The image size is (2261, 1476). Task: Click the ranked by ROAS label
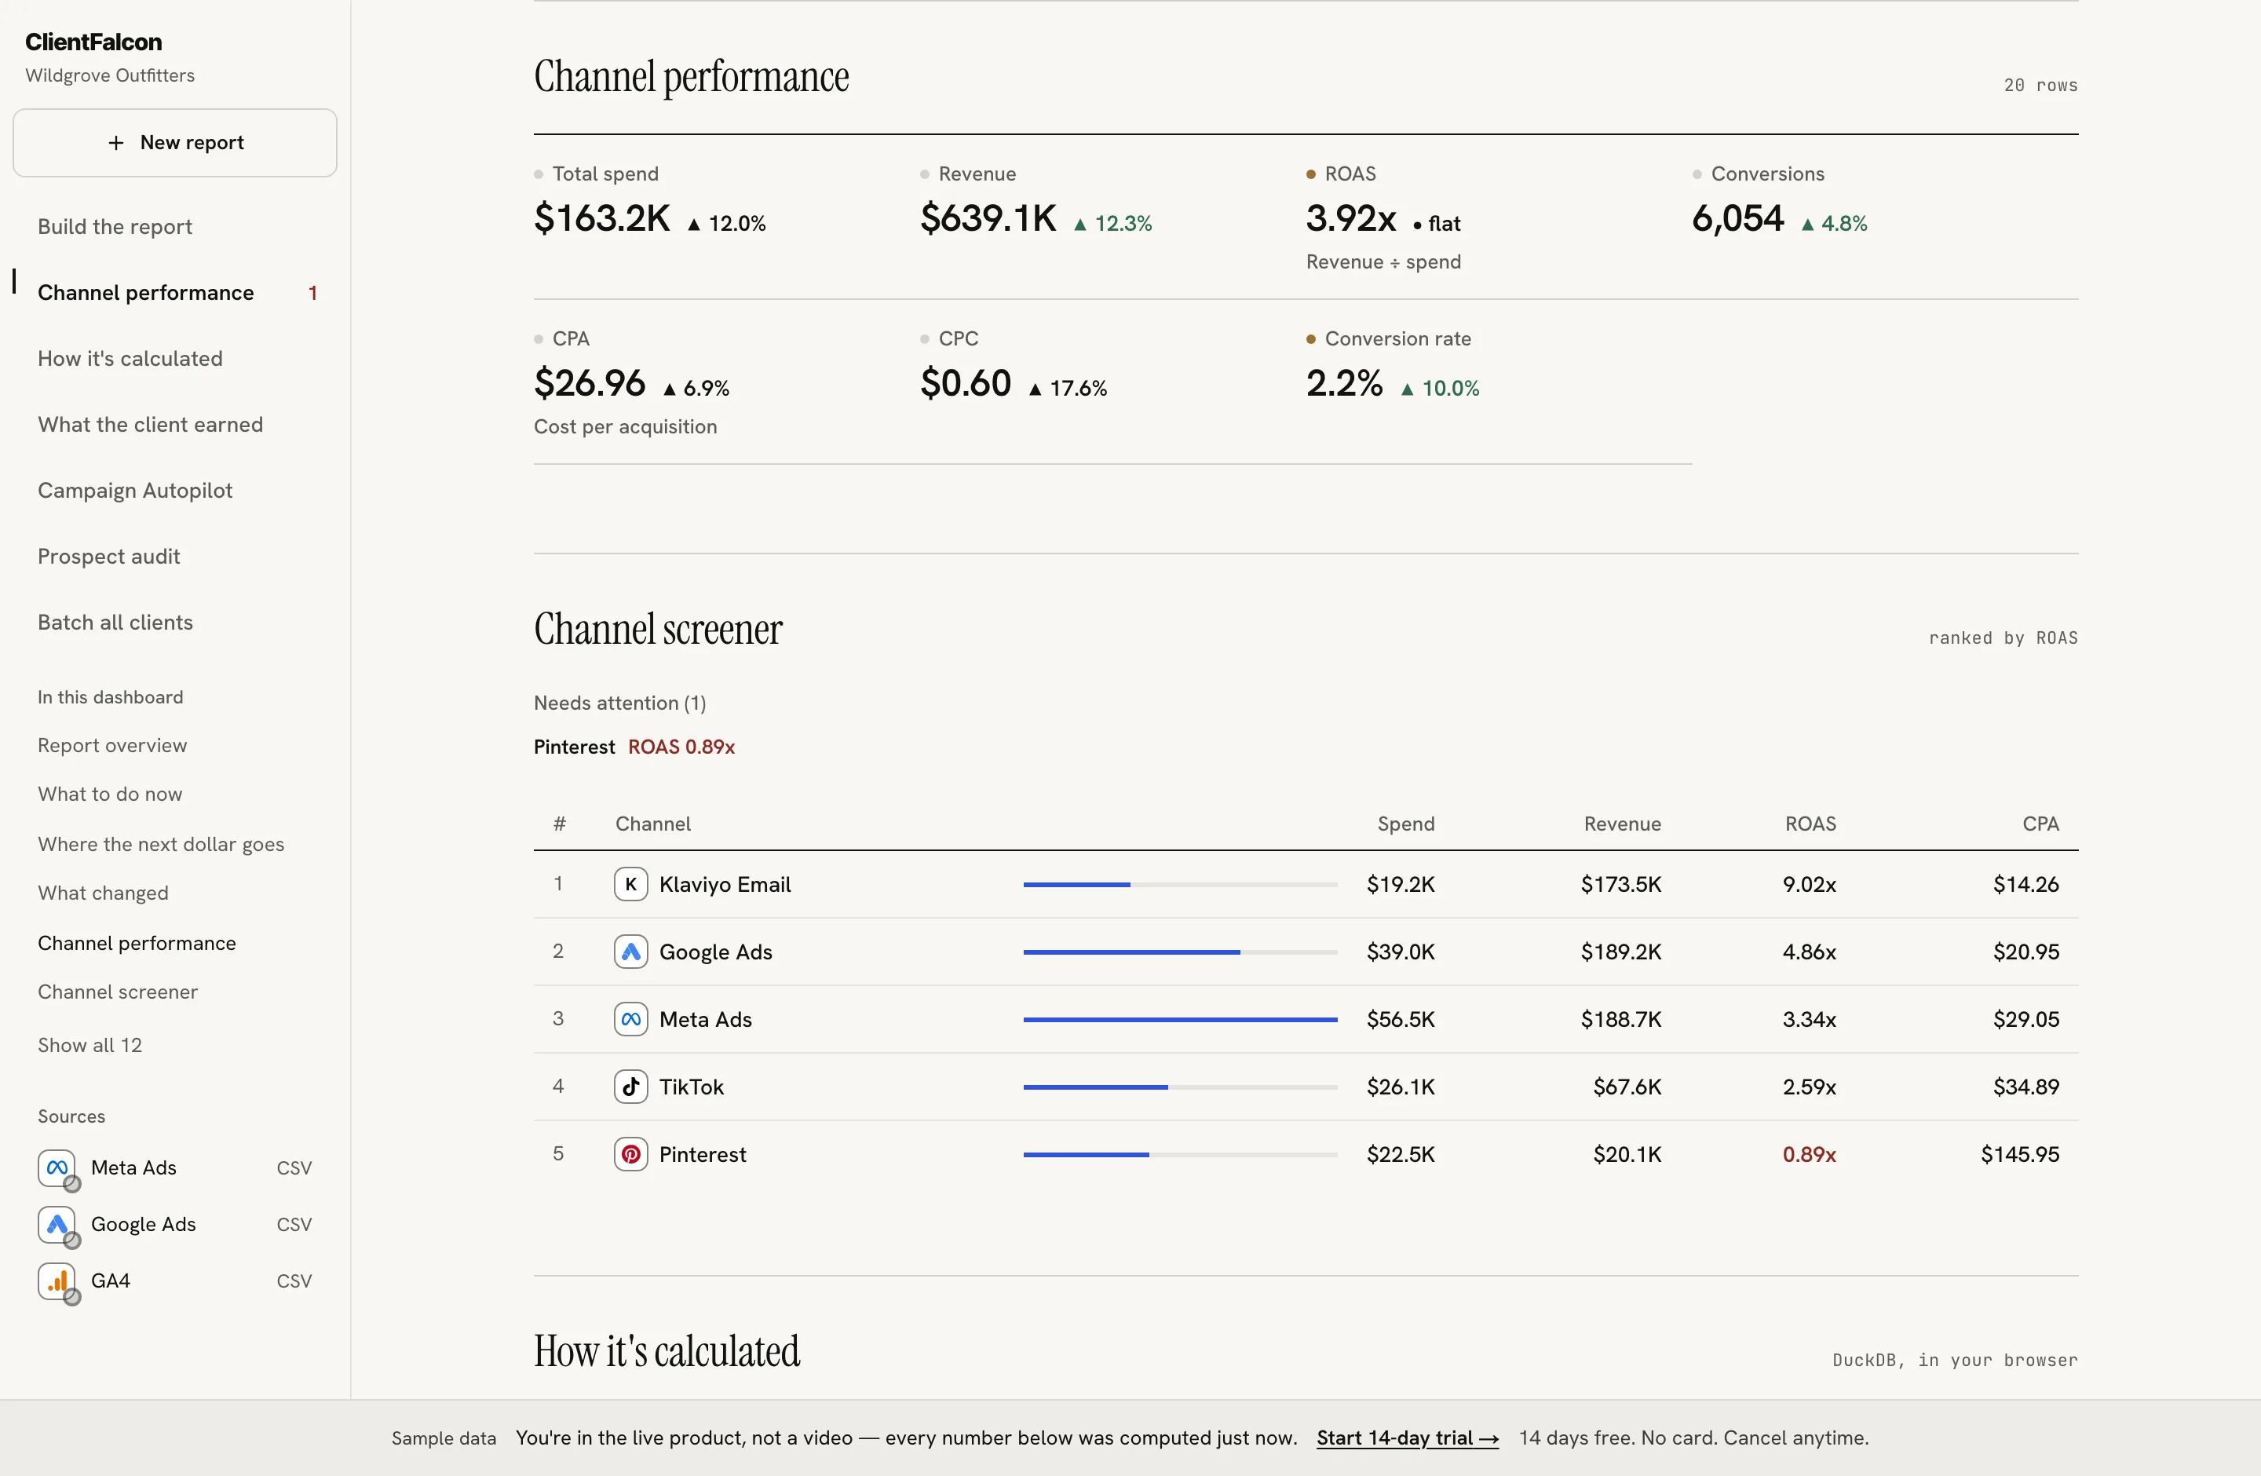(x=2003, y=638)
